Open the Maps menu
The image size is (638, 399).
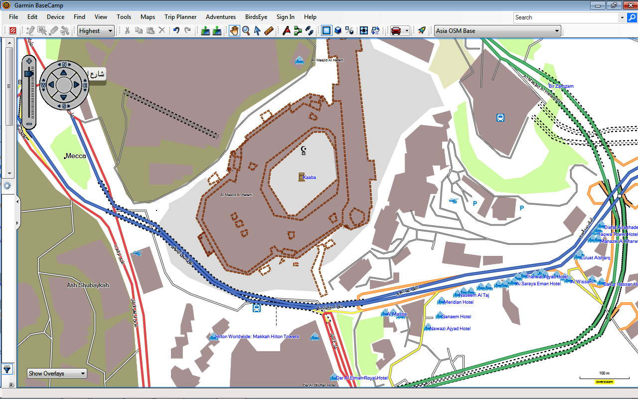(x=148, y=17)
